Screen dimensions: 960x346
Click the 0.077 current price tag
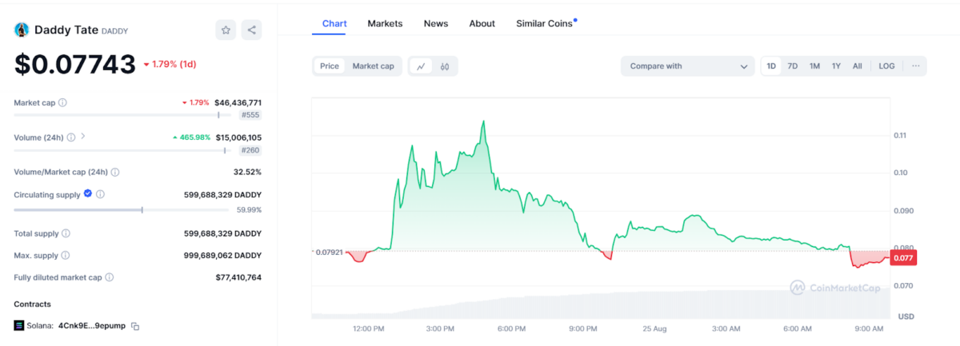click(902, 258)
